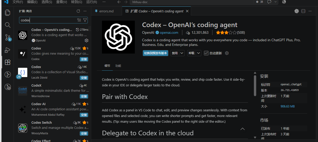
Task: Select the 功能 features tab
Action: point(118,66)
